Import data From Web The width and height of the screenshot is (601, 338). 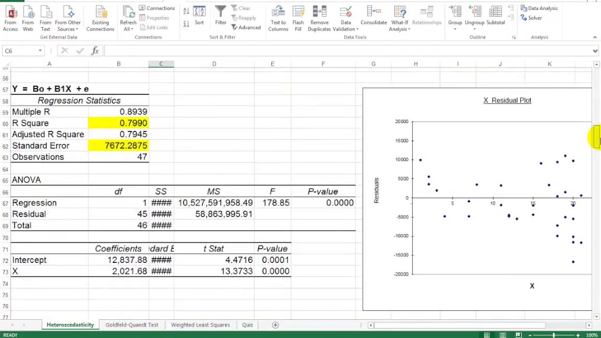click(28, 19)
